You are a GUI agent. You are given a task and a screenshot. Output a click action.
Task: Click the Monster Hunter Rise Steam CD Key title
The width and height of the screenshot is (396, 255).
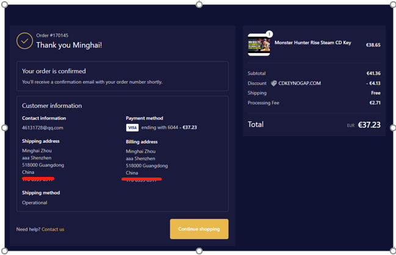(x=312, y=43)
